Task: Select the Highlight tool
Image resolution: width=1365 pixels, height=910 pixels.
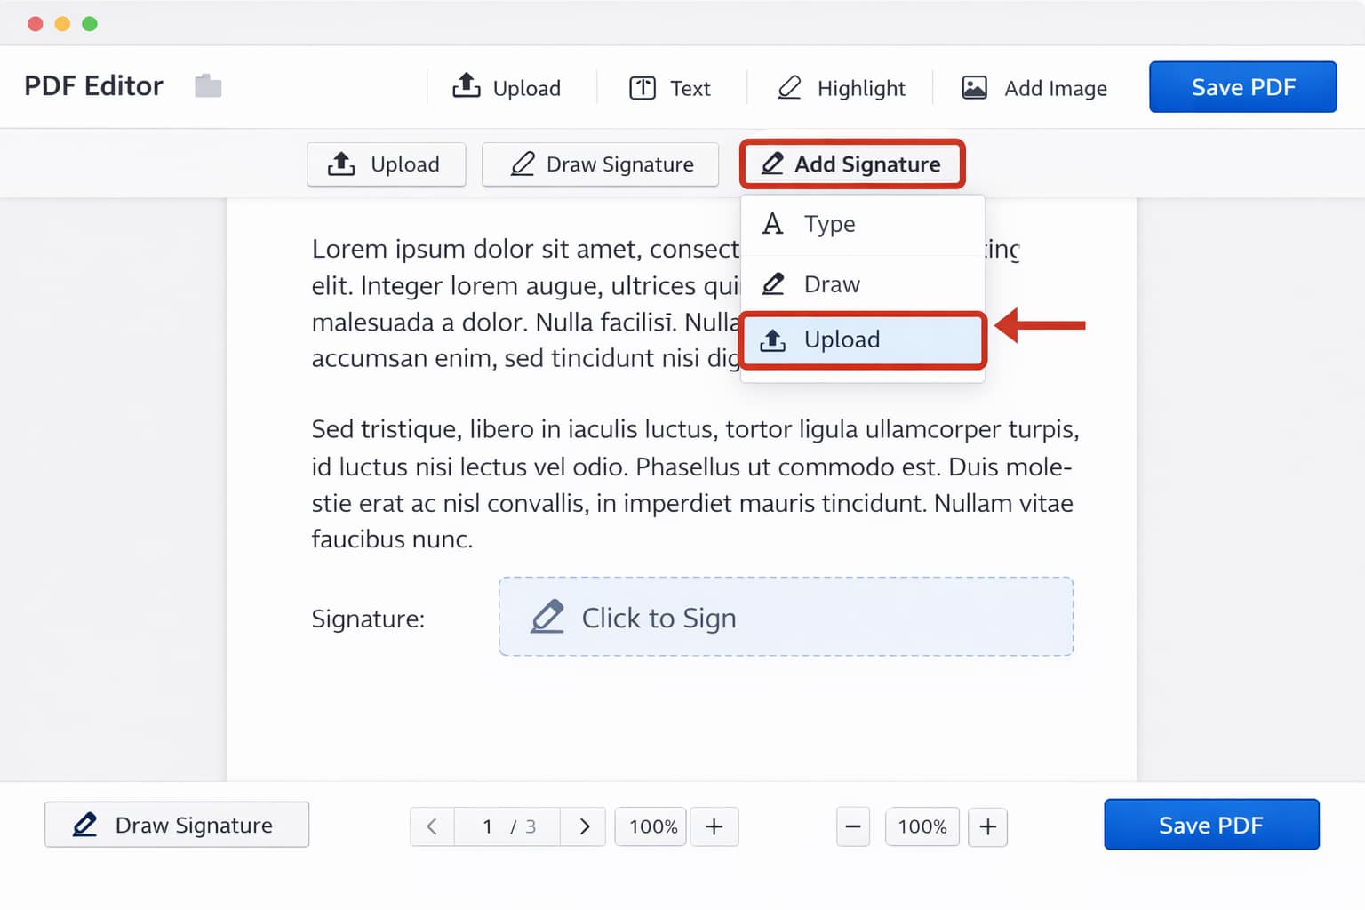Action: [x=841, y=88]
